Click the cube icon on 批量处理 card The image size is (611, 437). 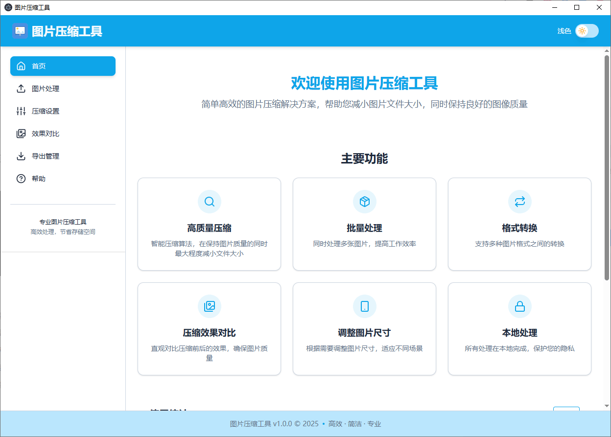[364, 201]
